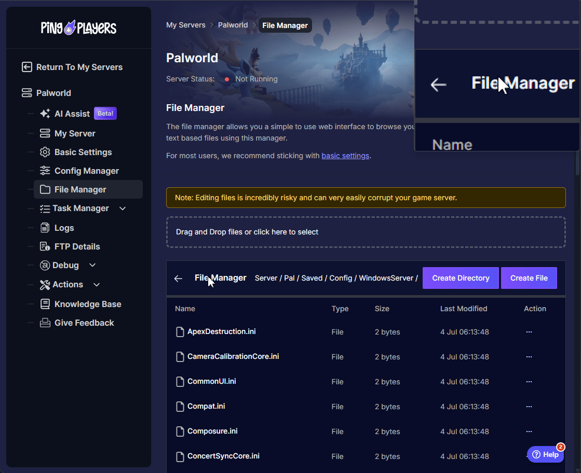Click the File Manager folder icon in sidebar

(45, 189)
